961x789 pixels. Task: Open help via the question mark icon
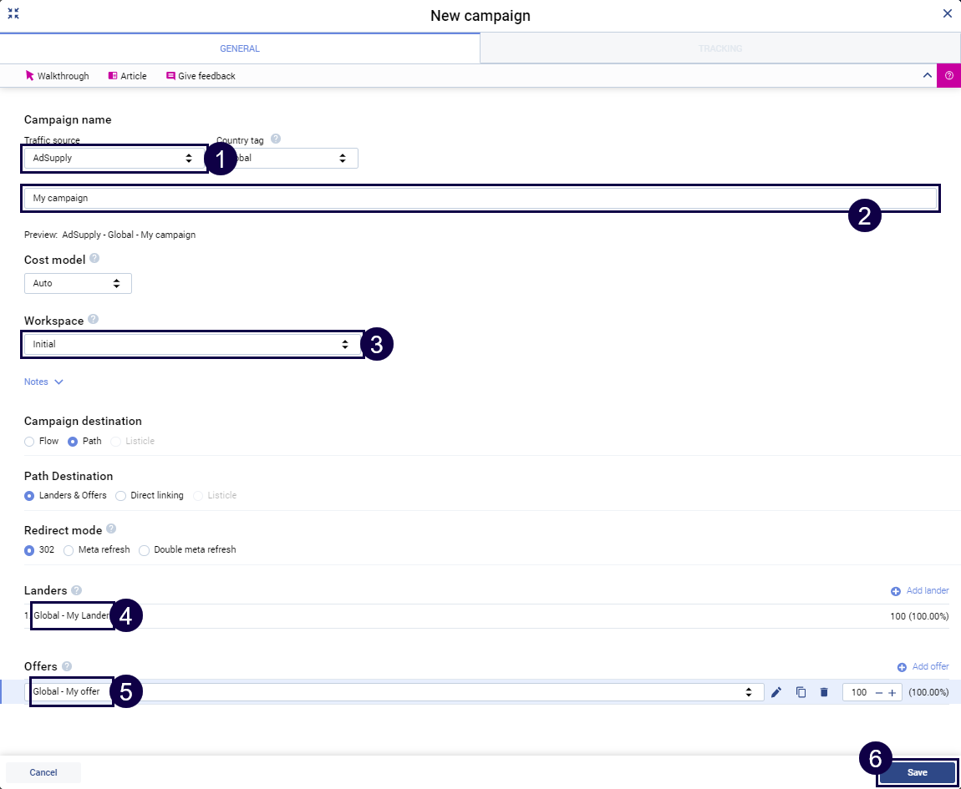coord(949,76)
